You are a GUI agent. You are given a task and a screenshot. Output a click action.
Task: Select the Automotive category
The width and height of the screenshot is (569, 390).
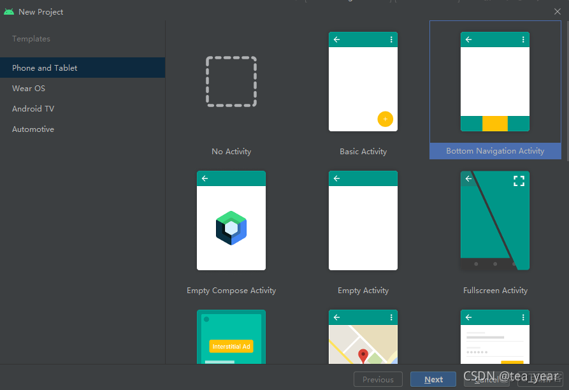pyautogui.click(x=32, y=129)
